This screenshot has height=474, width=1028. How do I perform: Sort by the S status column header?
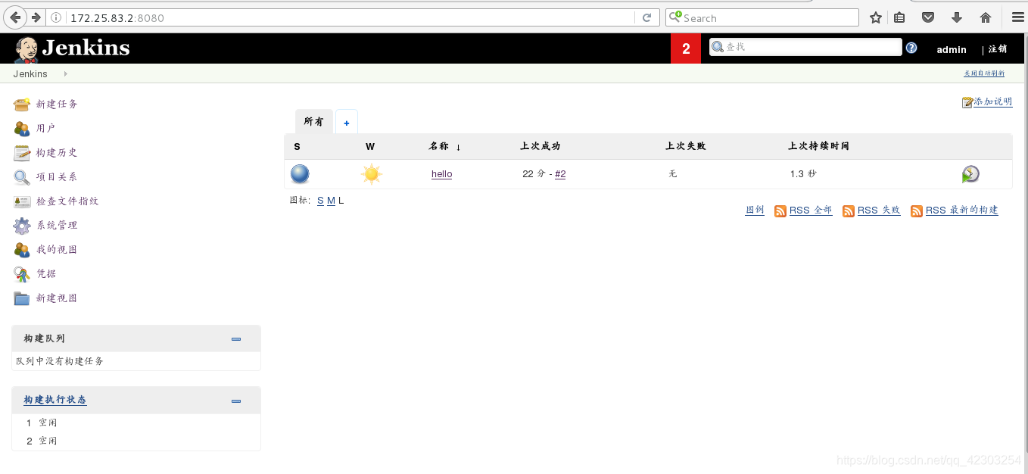click(x=297, y=146)
